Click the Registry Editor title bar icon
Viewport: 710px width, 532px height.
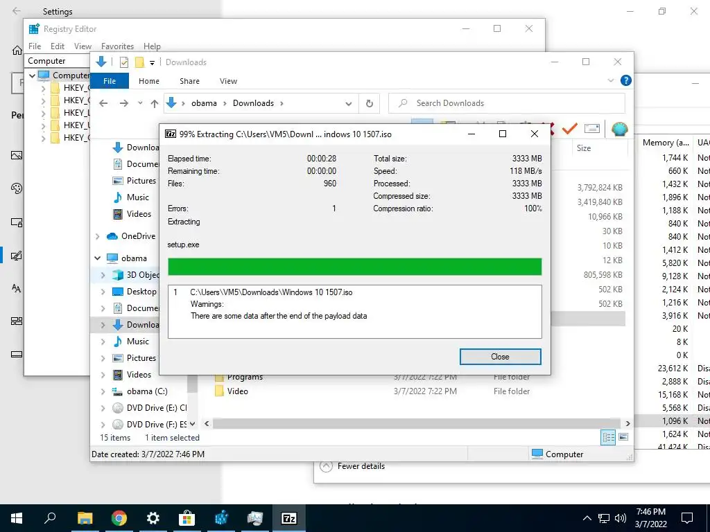(34, 29)
